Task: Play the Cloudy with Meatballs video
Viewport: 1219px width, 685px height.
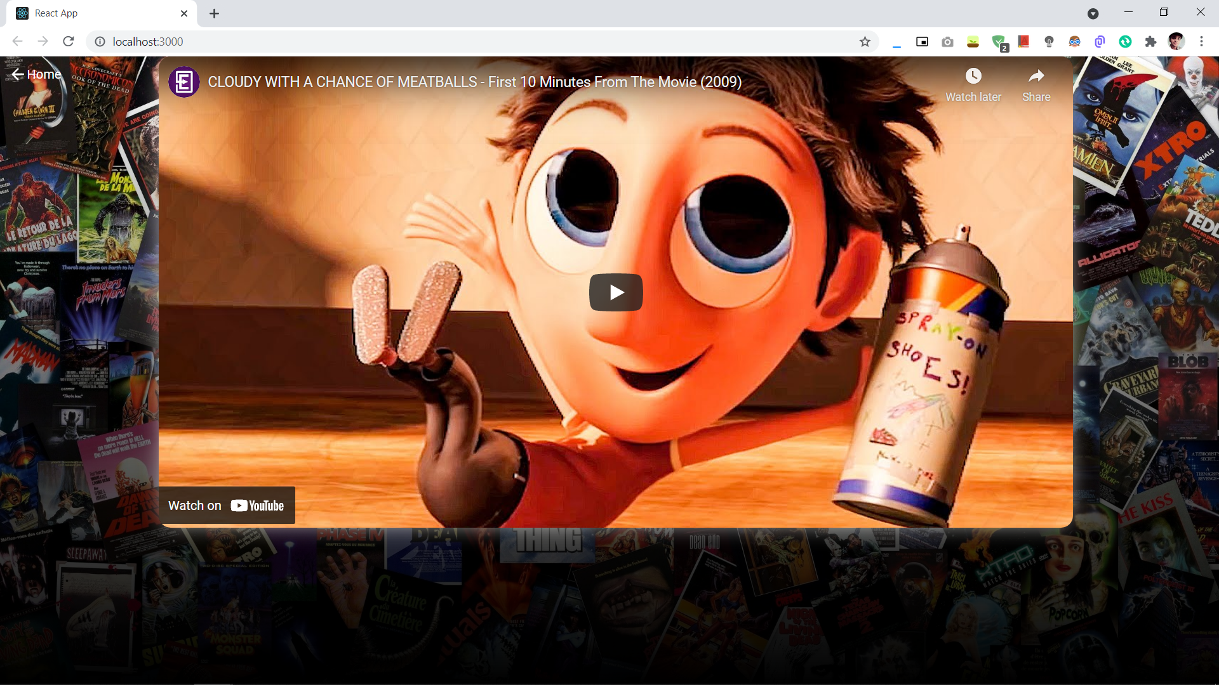Action: [x=615, y=292]
